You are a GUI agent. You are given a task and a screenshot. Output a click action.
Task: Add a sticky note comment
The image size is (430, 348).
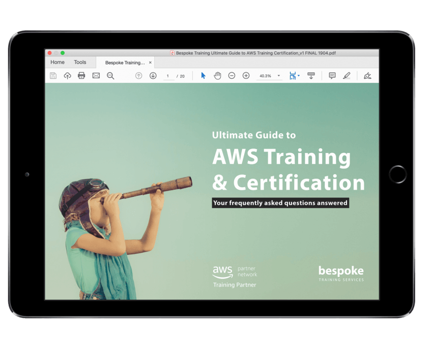pyautogui.click(x=332, y=75)
